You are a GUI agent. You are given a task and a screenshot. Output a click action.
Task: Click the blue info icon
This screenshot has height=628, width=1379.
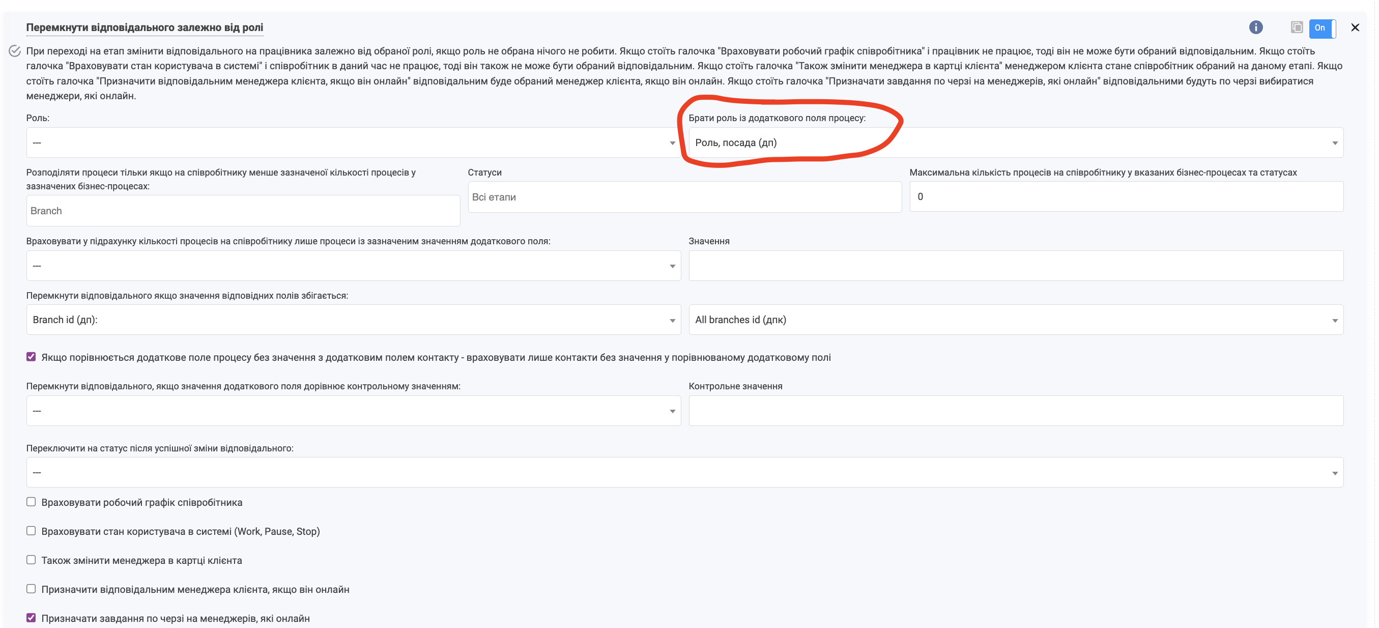coord(1255,27)
